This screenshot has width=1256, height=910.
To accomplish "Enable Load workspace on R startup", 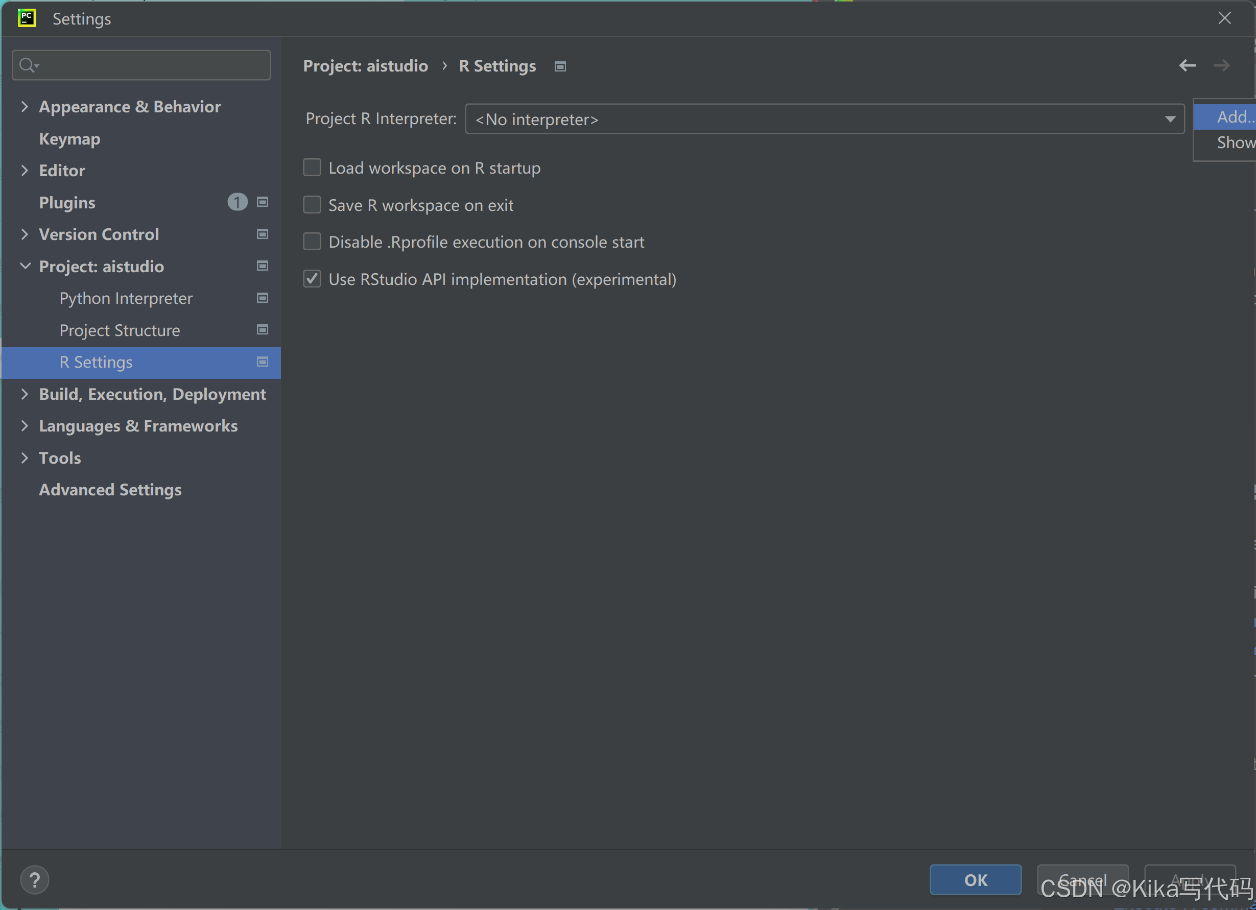I will pyautogui.click(x=312, y=167).
